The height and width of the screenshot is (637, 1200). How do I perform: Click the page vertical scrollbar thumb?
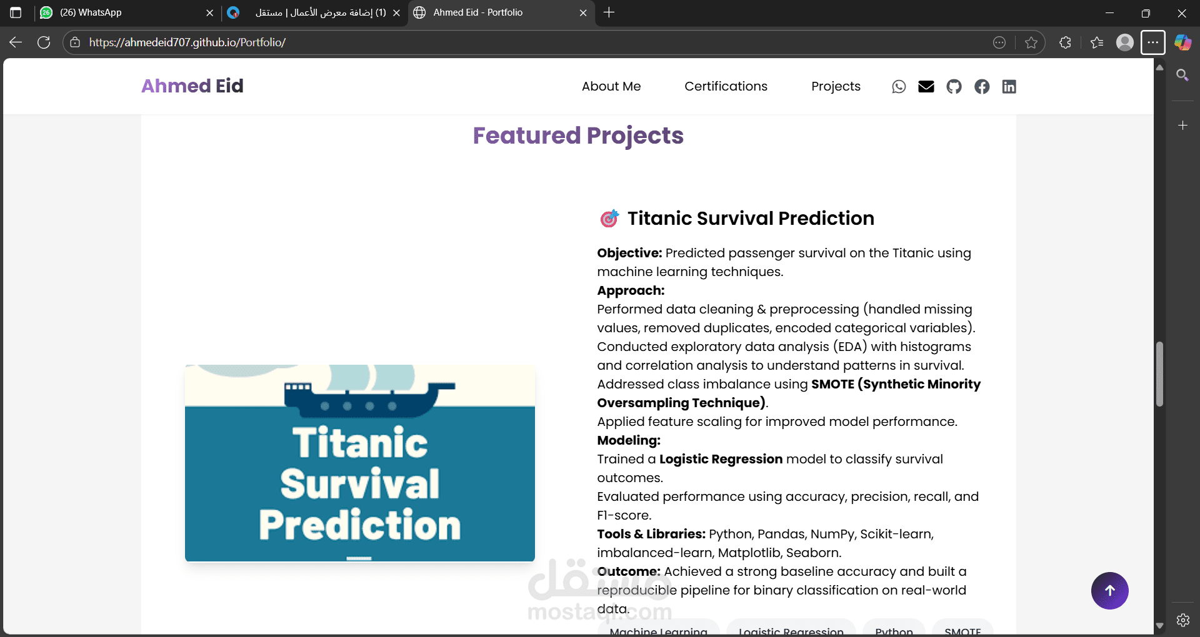pos(1160,374)
